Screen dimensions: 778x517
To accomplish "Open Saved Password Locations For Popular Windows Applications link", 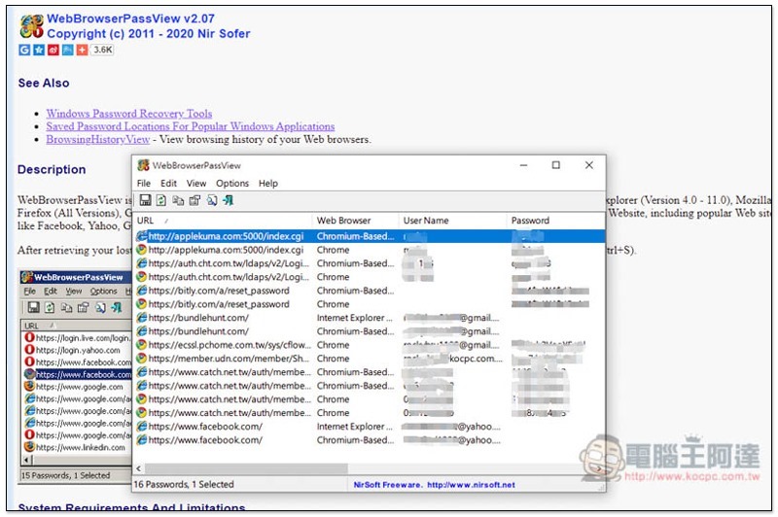I will click(x=191, y=126).
